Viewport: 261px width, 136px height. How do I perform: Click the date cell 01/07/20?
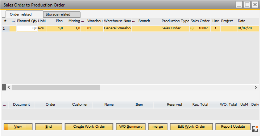(248, 28)
